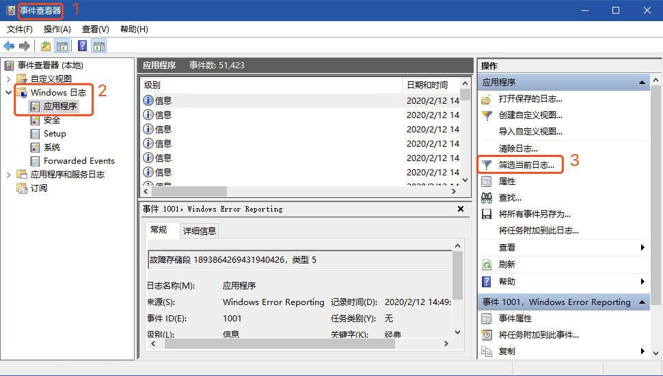Click 导入自定义视图... action
Viewport: 663px width, 376px height.
pyautogui.click(x=530, y=132)
